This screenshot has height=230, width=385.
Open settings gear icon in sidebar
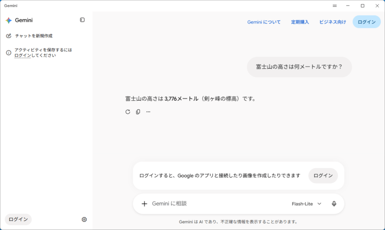tap(84, 220)
